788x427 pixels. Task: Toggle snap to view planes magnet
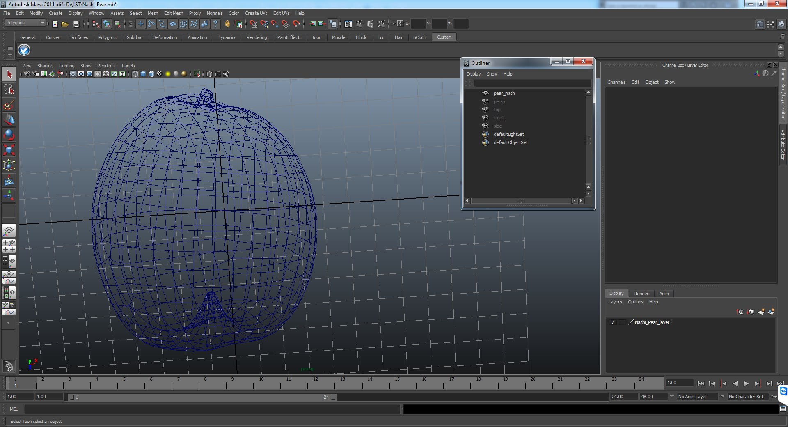(286, 24)
